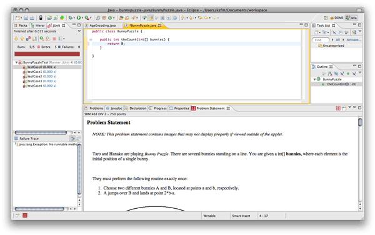Click the All link in Task List
The height and width of the screenshot is (235, 375).
click(x=337, y=40)
